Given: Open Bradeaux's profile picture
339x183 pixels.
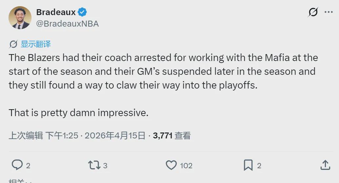Looking at the screenshot, I should 20,18.
